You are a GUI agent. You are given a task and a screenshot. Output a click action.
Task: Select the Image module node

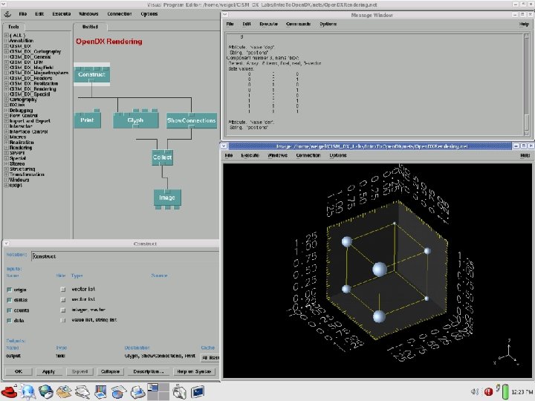tap(167, 198)
